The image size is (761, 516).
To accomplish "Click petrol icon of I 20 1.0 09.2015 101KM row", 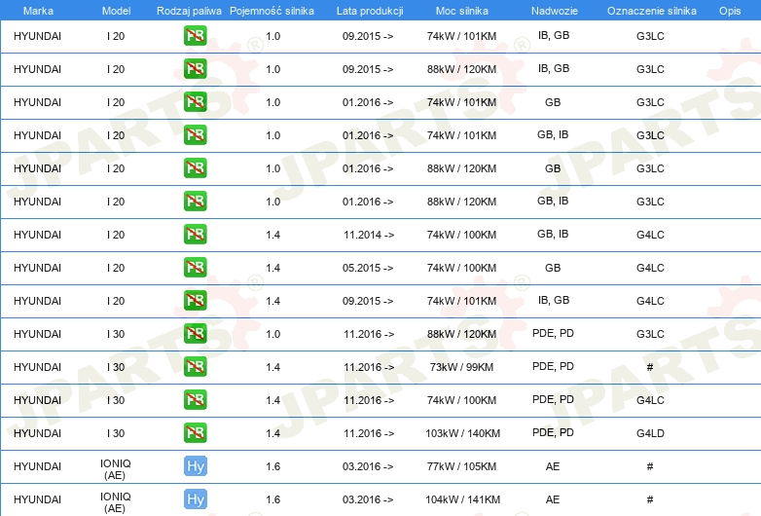I will pos(195,36).
